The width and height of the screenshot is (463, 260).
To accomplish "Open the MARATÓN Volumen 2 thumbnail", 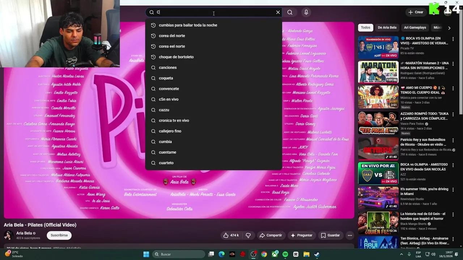I will 378,72.
